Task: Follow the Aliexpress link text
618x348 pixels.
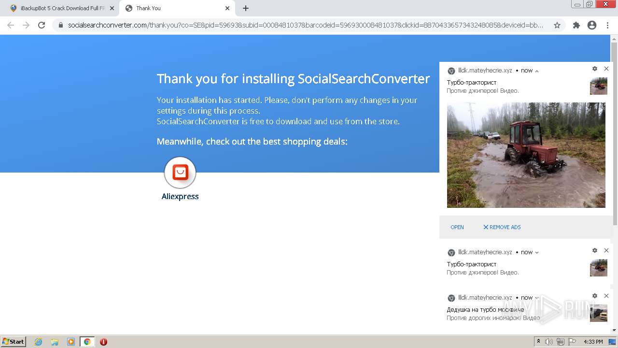Action: [180, 196]
